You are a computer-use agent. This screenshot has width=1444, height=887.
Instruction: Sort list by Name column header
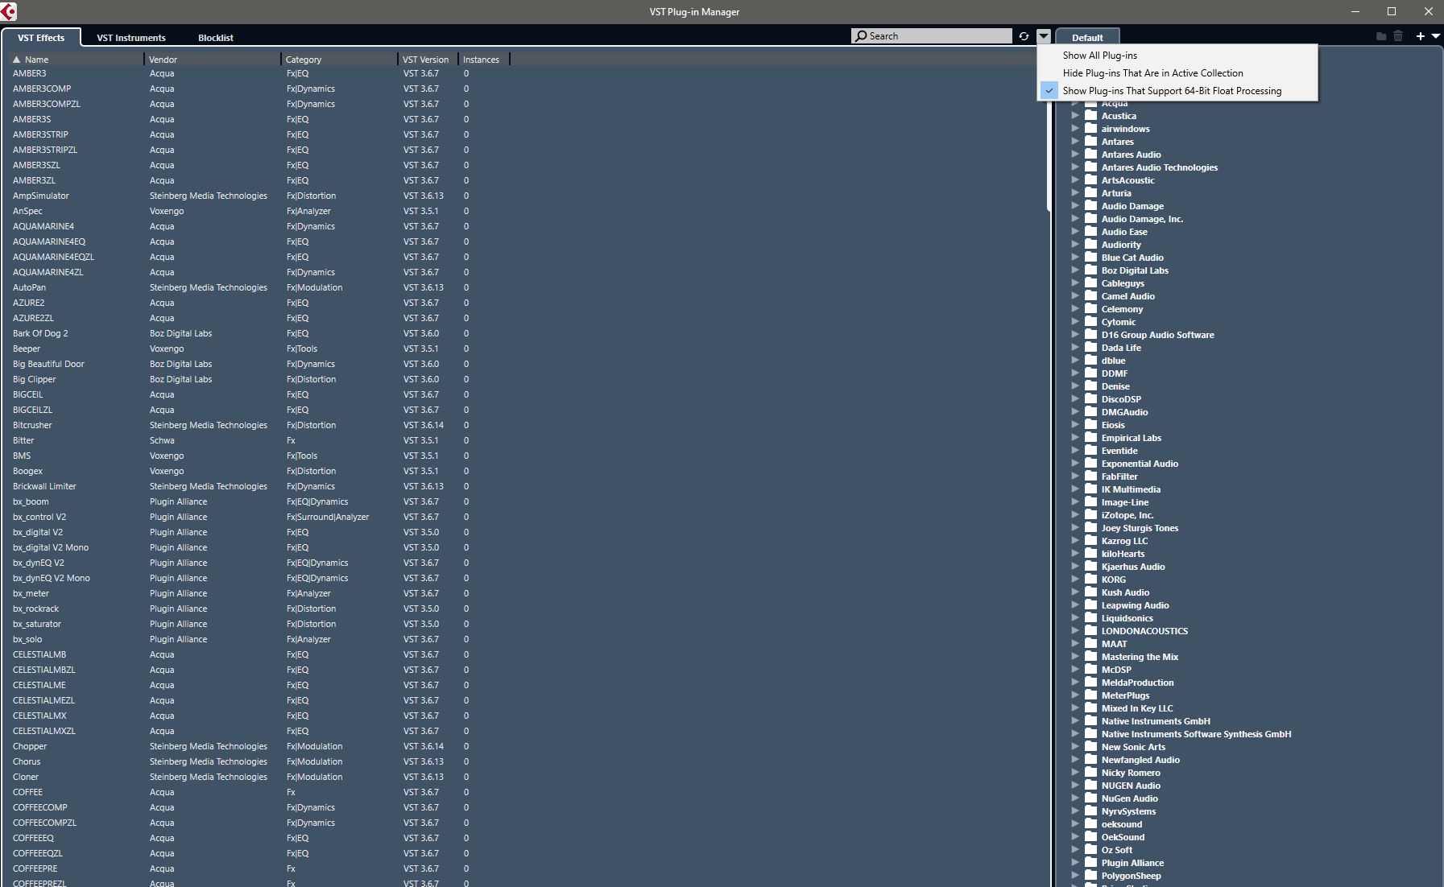pos(77,60)
